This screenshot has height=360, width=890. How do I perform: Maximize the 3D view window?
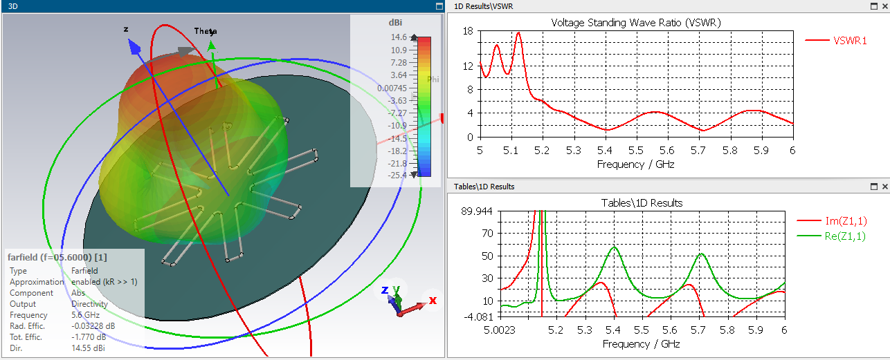tap(439, 6)
